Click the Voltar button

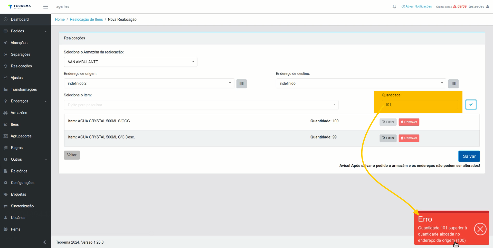point(72,155)
